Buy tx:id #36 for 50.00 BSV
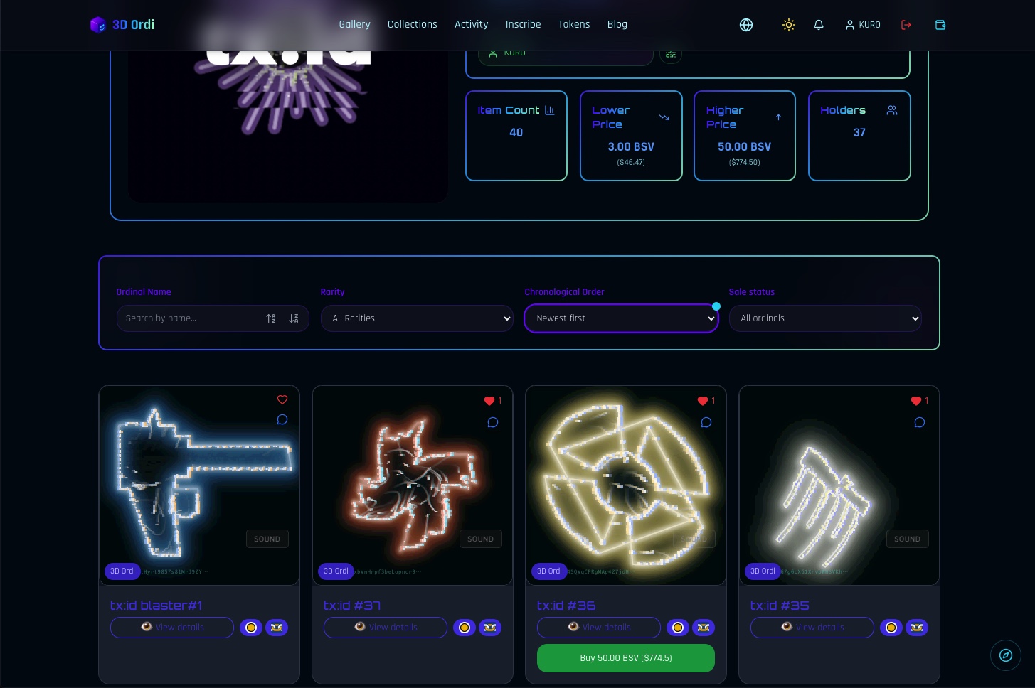Viewport: 1035px width, 688px height. [x=626, y=658]
